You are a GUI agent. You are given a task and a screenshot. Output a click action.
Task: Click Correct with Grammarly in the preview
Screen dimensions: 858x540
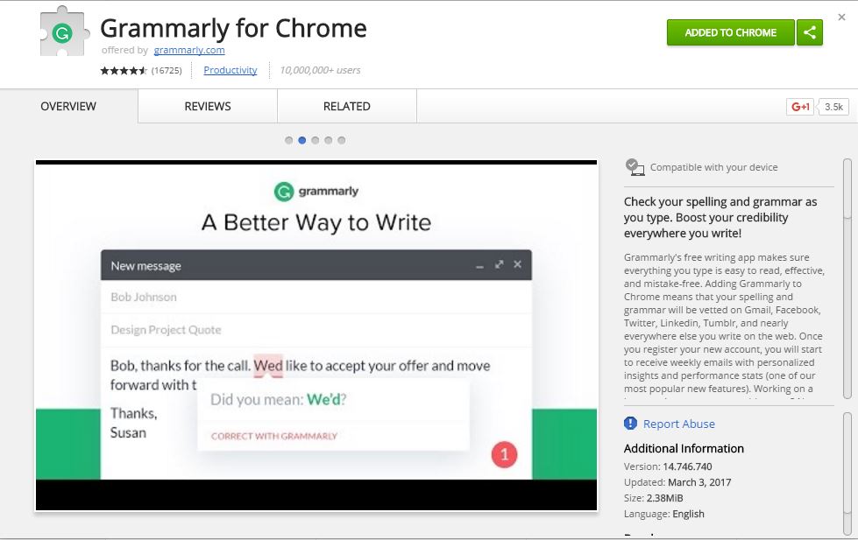point(274,436)
